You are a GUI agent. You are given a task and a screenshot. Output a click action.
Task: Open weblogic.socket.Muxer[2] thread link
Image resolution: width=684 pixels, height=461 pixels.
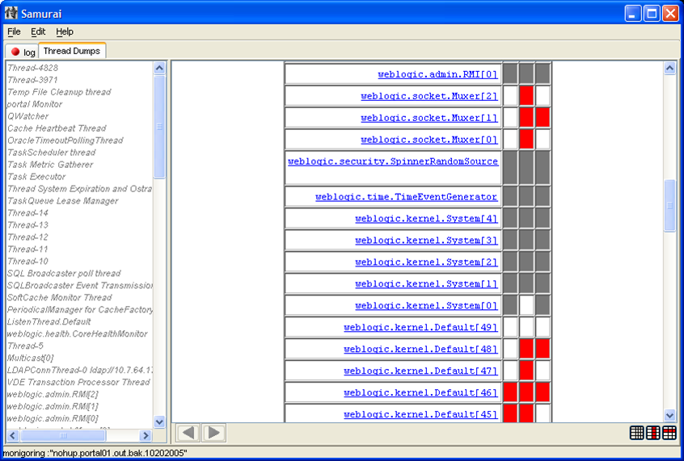coord(429,96)
